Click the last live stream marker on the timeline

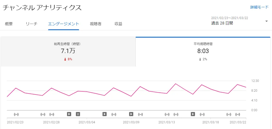[238, 114]
